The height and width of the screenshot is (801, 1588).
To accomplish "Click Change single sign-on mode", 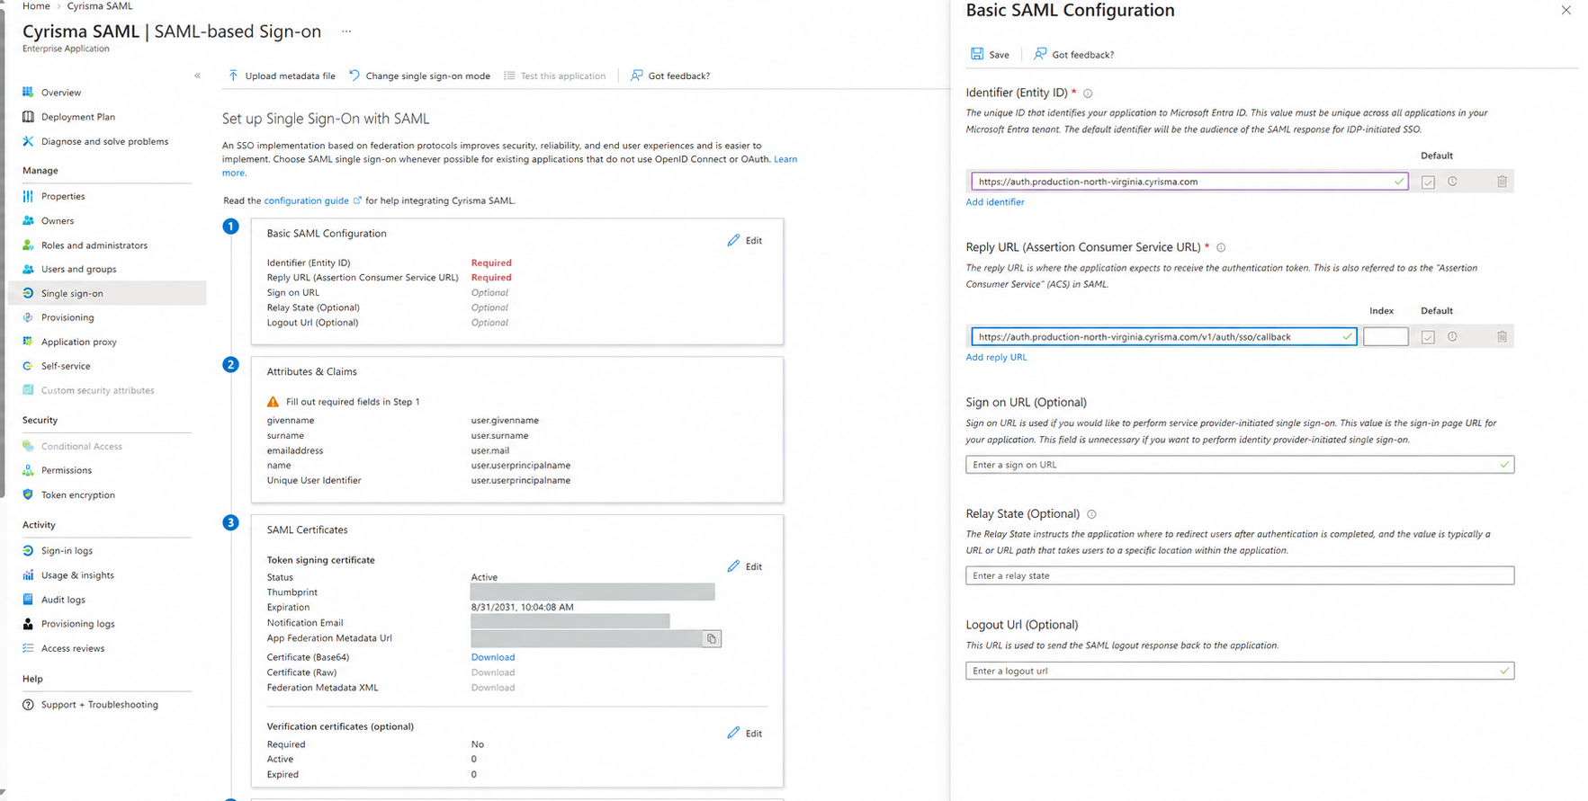I will pyautogui.click(x=419, y=76).
